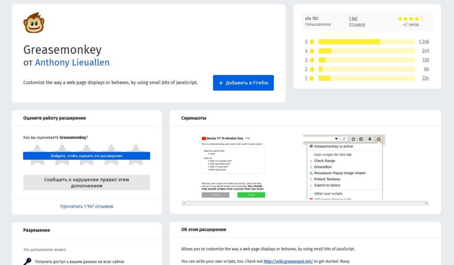The image size is (454, 265).
Task: Open the 84 two-star reviews count
Action: pyautogui.click(x=427, y=69)
